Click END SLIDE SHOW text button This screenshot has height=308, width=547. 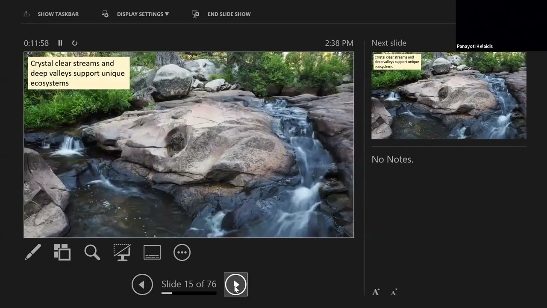pyautogui.click(x=229, y=14)
